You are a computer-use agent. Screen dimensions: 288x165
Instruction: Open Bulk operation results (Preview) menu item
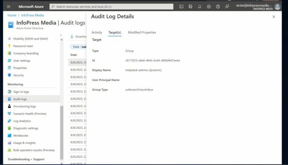(34, 150)
